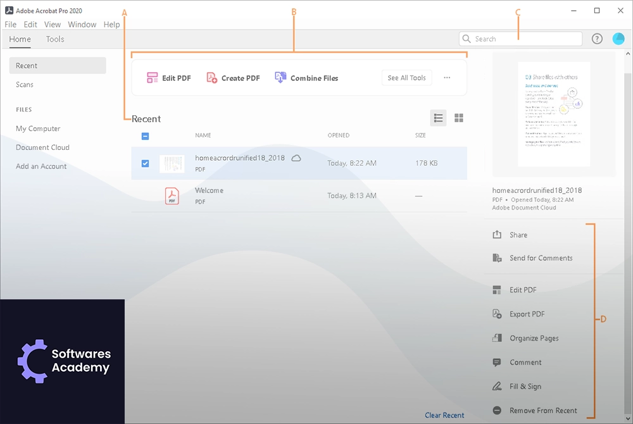Screen dimensions: 633x424
Task: Click the Fill & Sign pen icon
Action: (x=497, y=386)
